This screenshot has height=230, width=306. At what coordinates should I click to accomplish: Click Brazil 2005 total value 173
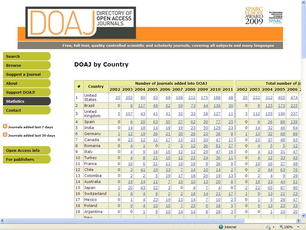(281, 106)
